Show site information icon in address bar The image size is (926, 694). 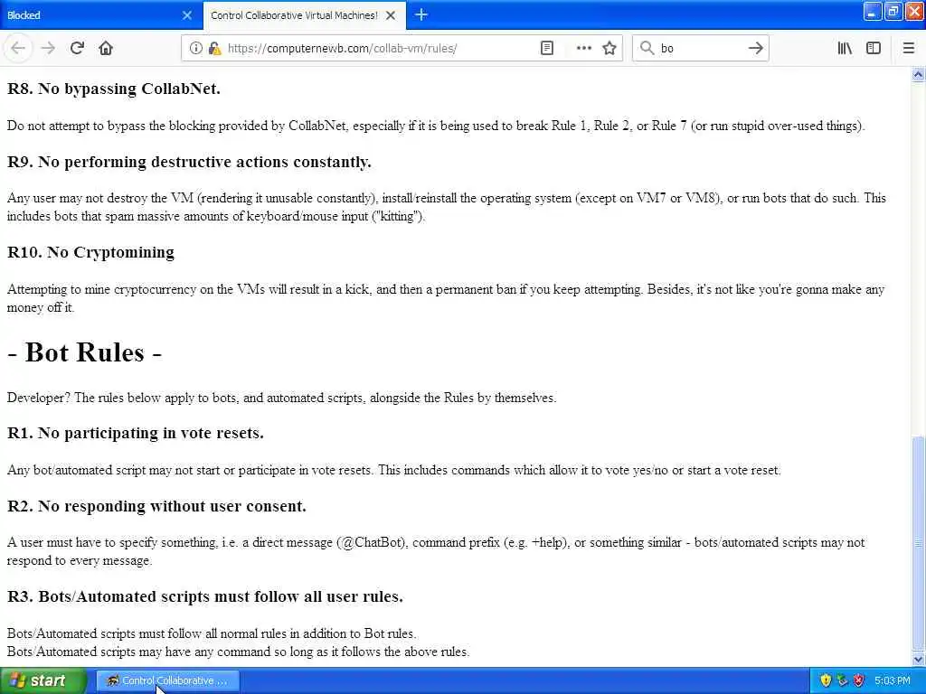click(195, 49)
